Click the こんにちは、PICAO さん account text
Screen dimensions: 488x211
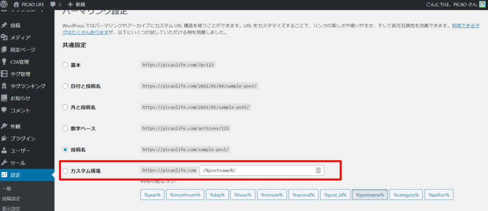(x=451, y=4)
